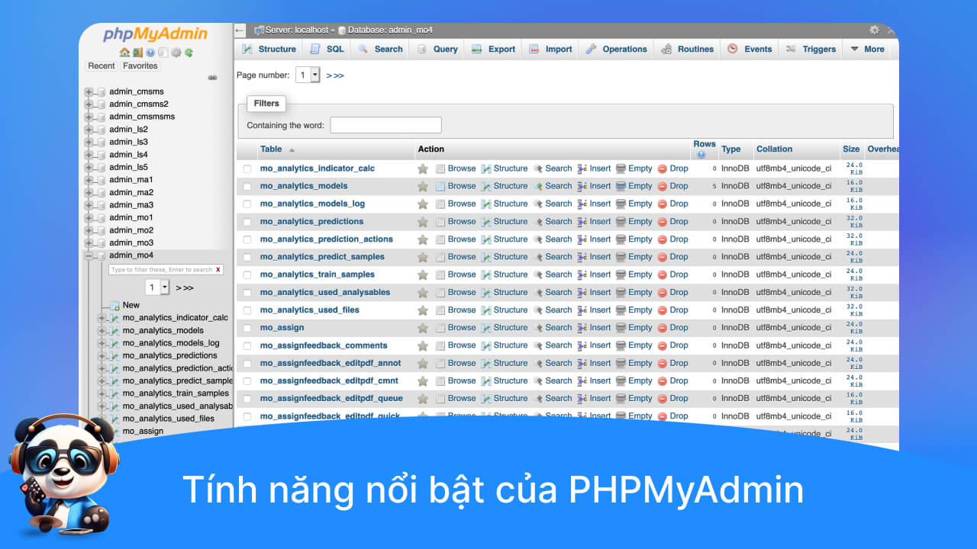Click Drop icon for mo_analytics_used_analysables row

coord(663,293)
